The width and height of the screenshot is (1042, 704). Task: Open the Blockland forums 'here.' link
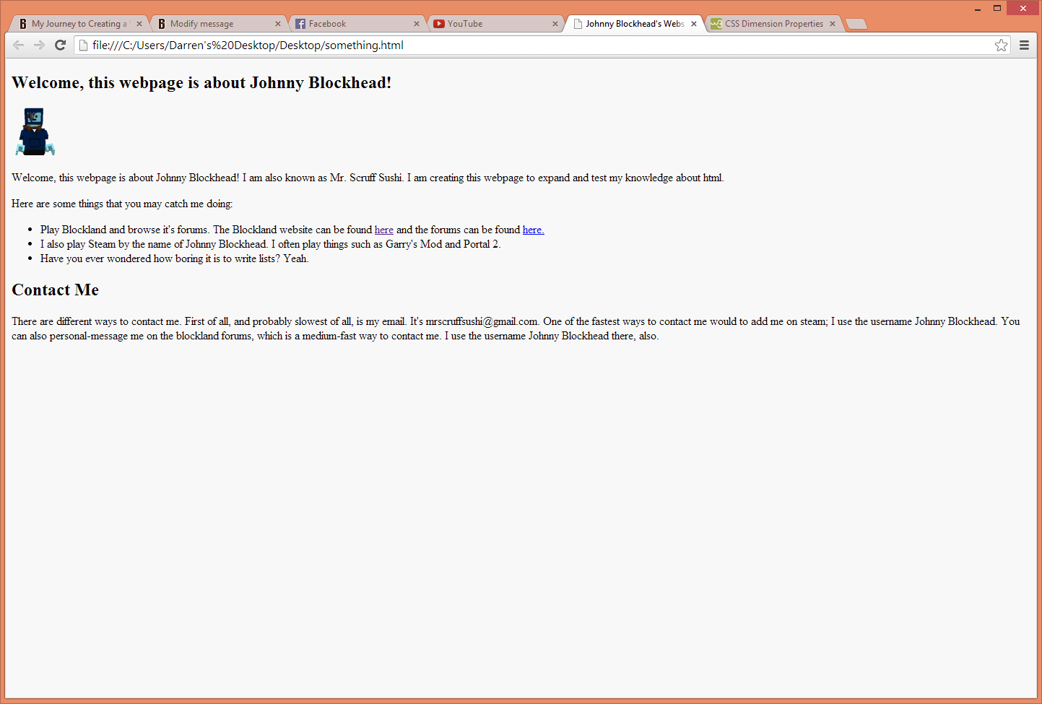[534, 230]
